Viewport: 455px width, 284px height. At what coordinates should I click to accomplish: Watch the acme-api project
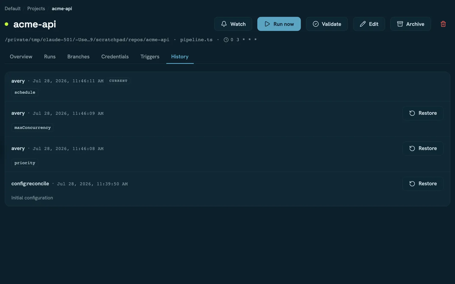coord(233,24)
